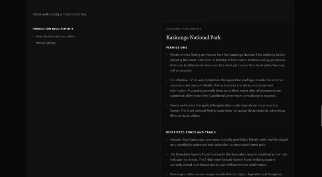Select 'Forest location with mist effects' item
Viewport: 322px width, 177px height.
tap(56, 36)
